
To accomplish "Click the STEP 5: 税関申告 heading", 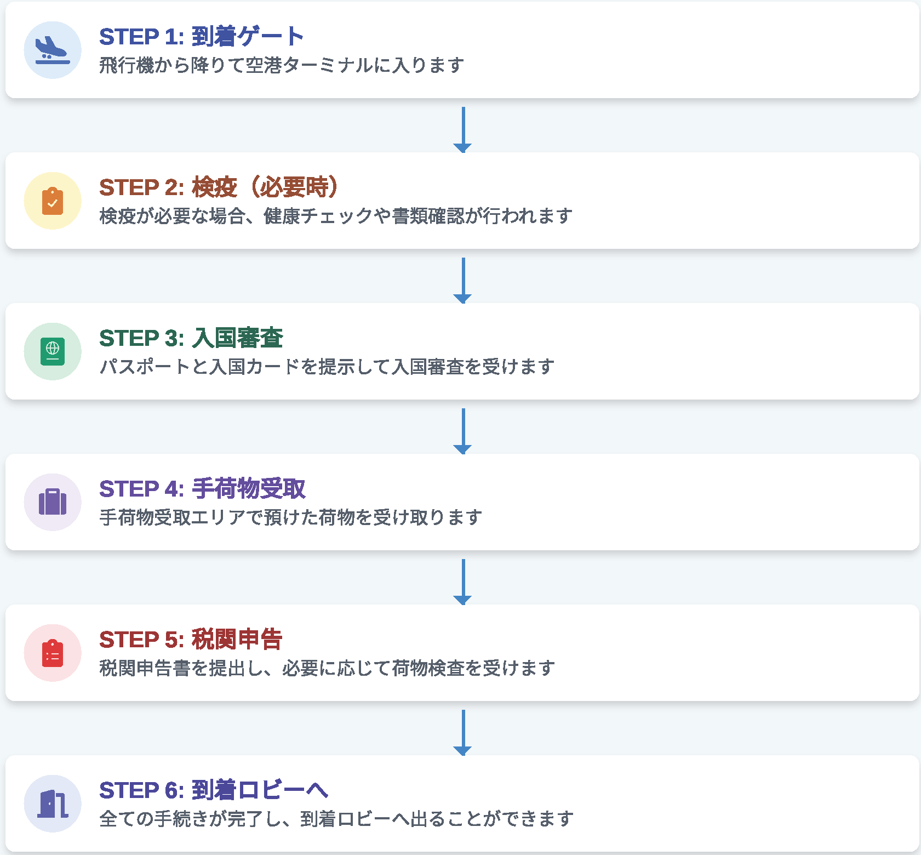I will click(191, 640).
